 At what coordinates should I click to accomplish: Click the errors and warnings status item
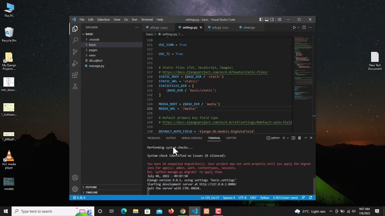[79, 198]
